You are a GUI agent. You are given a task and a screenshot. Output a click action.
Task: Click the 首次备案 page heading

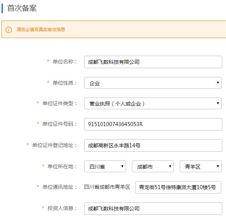pyautogui.click(x=22, y=8)
